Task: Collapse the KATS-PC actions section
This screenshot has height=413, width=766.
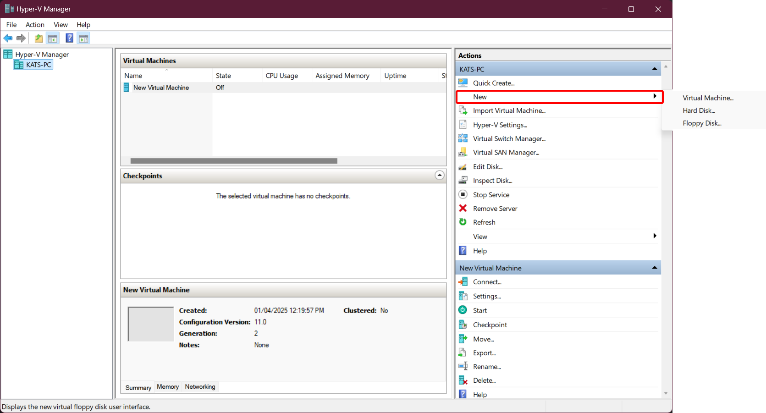Action: [655, 69]
